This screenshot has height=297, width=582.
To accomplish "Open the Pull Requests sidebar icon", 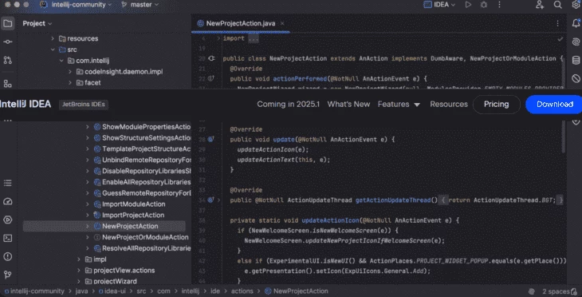I will click(8, 60).
